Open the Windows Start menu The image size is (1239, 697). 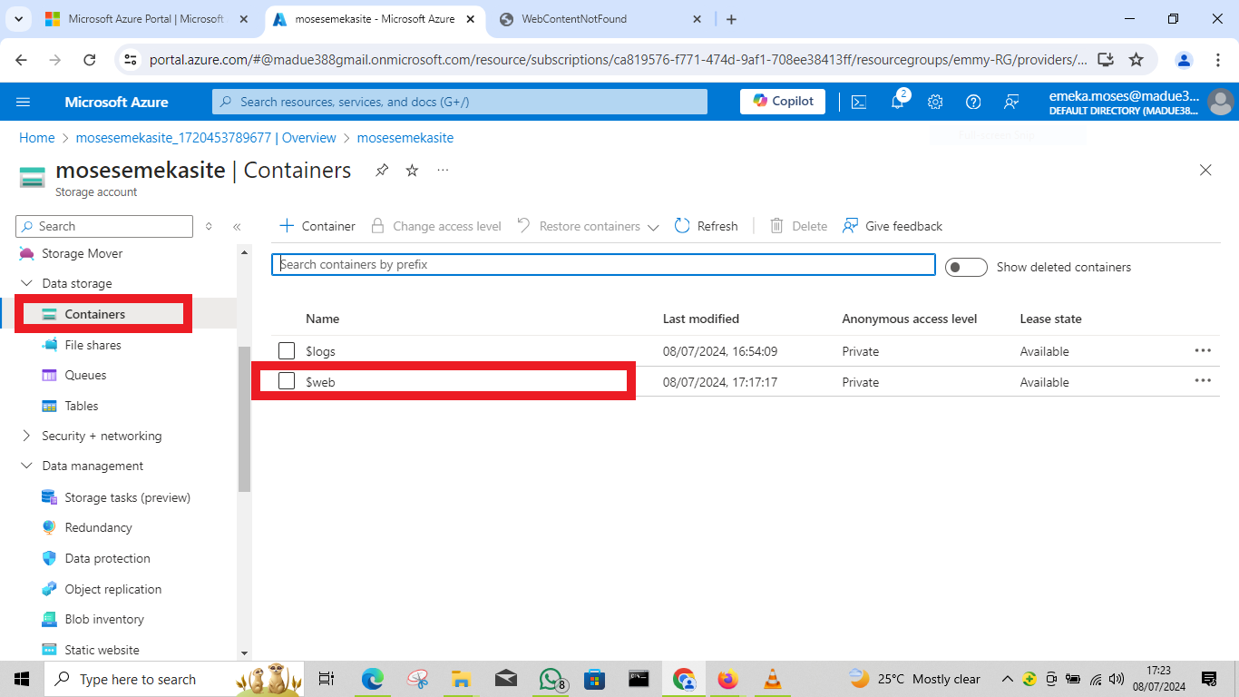pyautogui.click(x=21, y=679)
